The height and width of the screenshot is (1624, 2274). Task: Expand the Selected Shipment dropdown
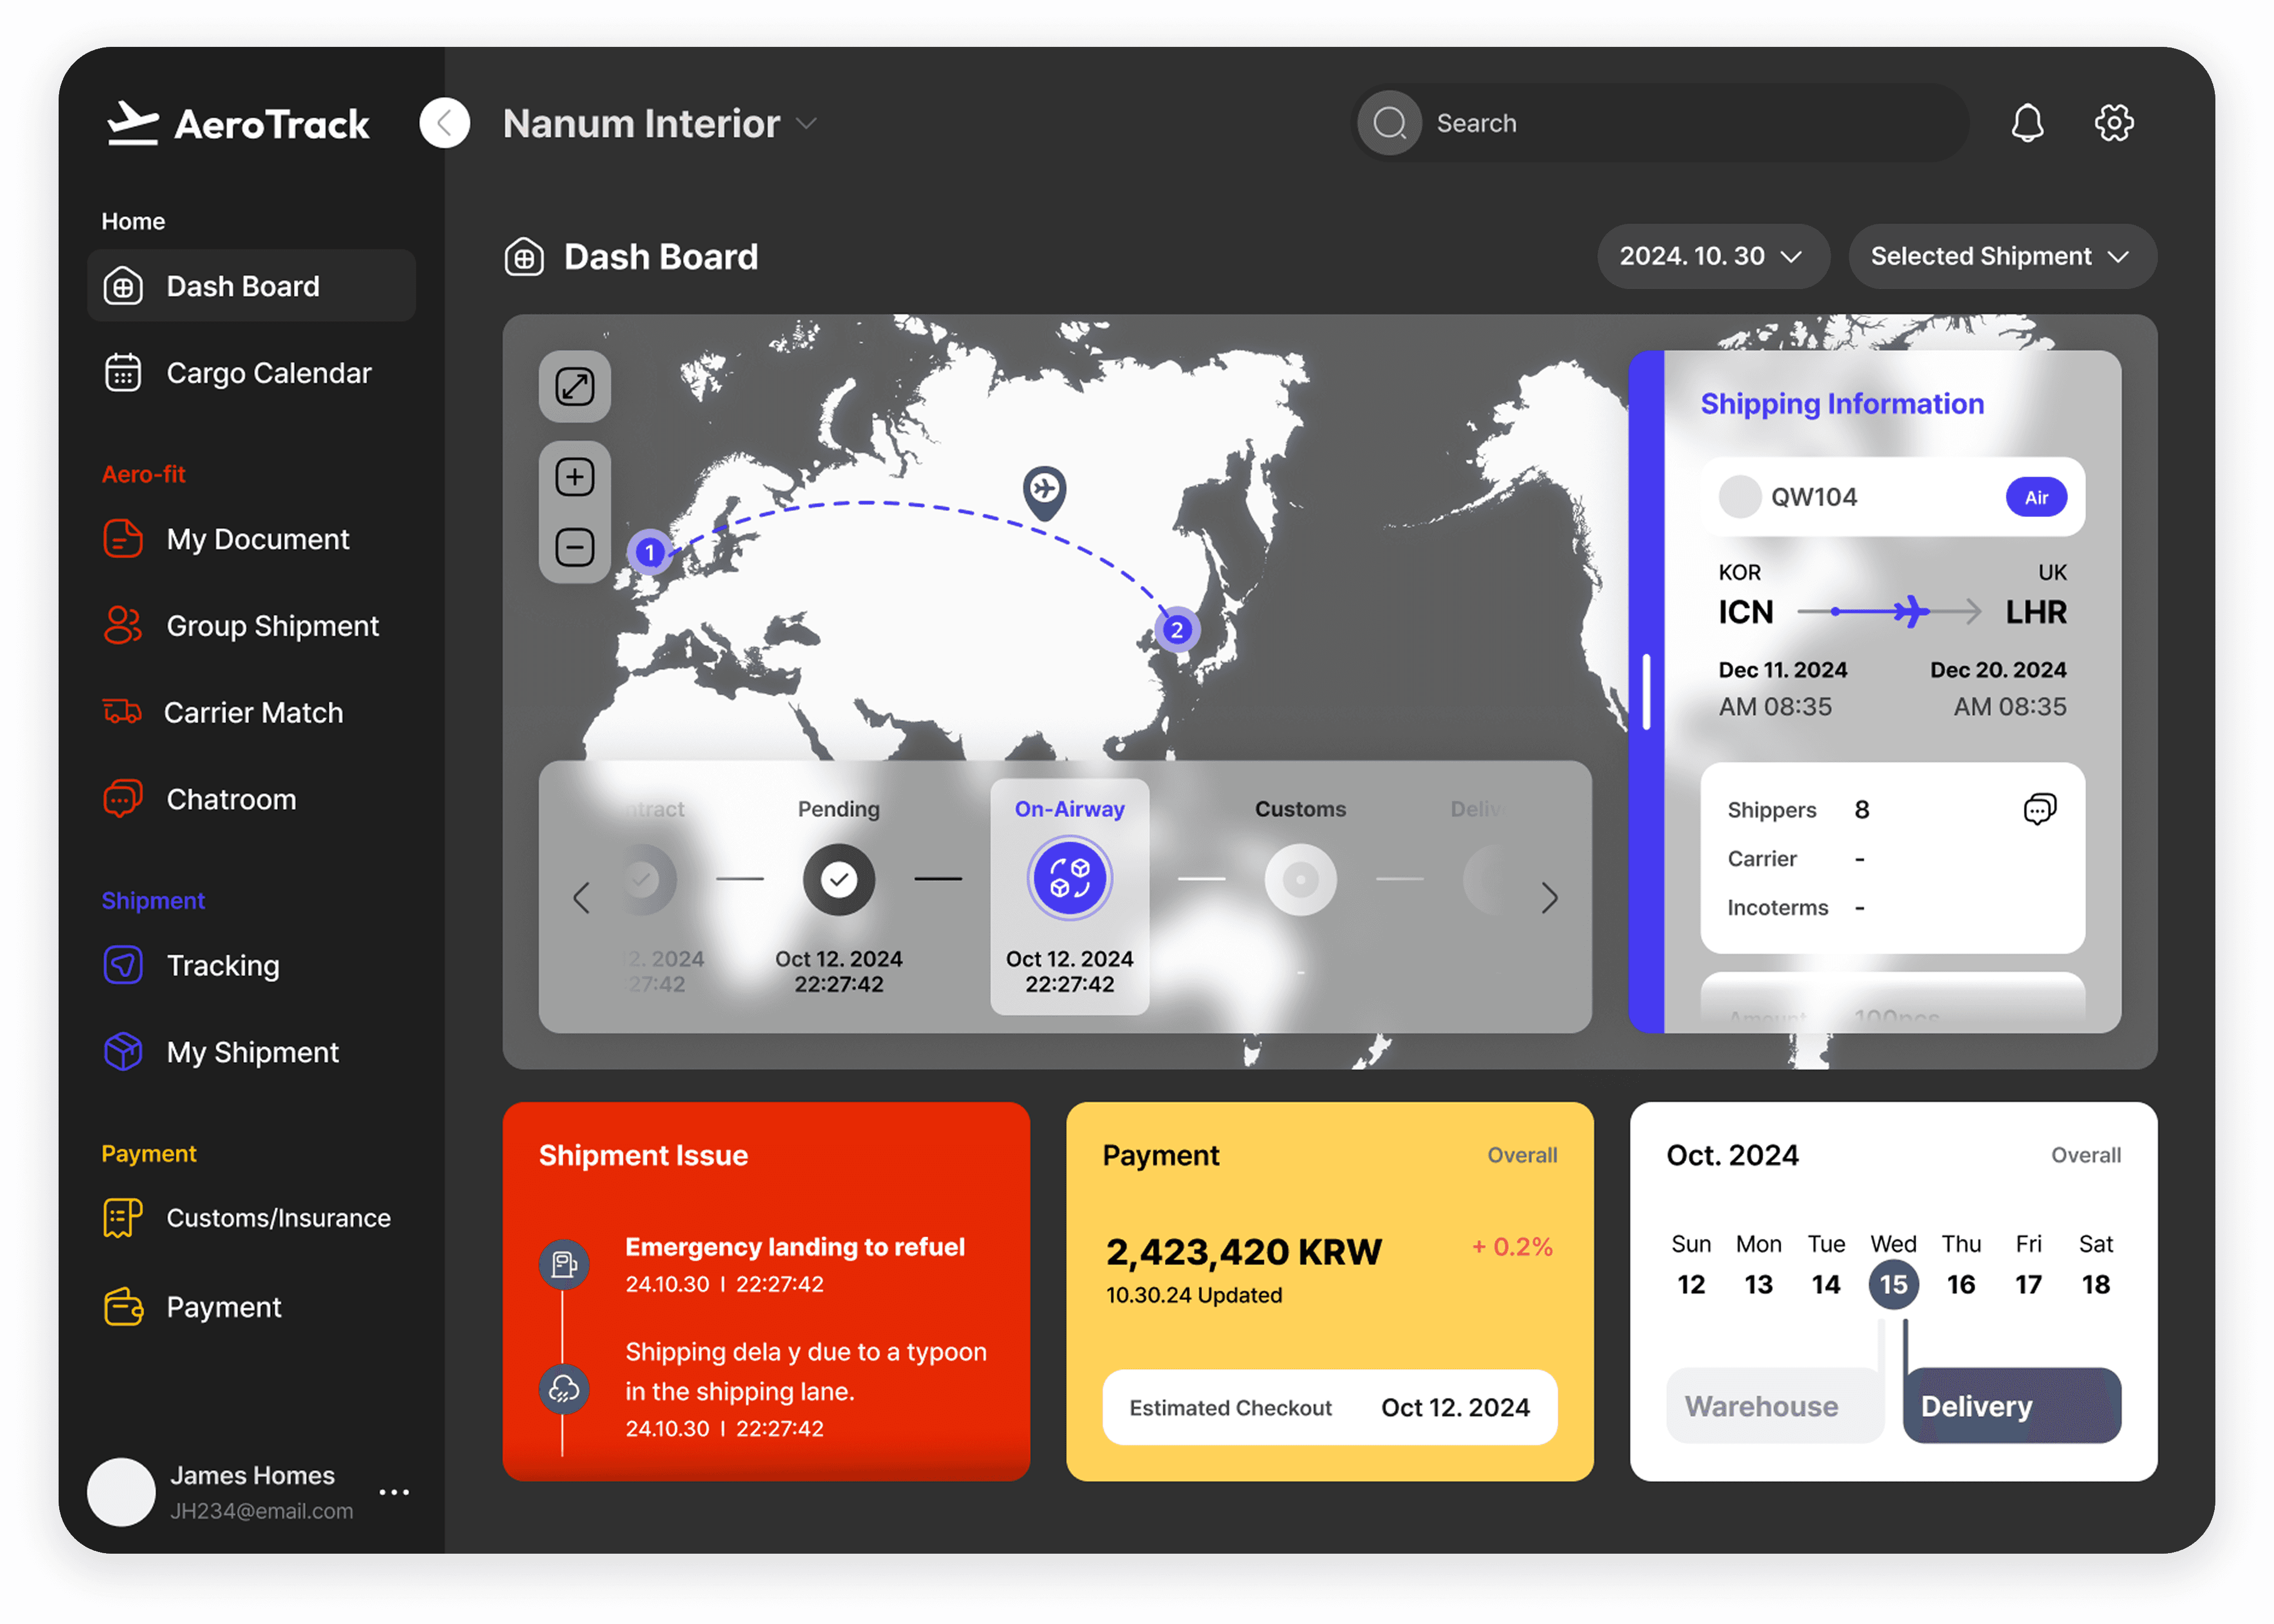coord(2001,256)
